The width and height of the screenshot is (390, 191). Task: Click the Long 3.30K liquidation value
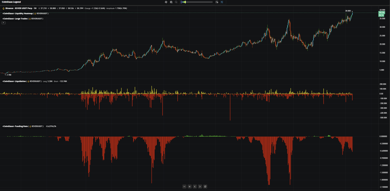click(48, 81)
